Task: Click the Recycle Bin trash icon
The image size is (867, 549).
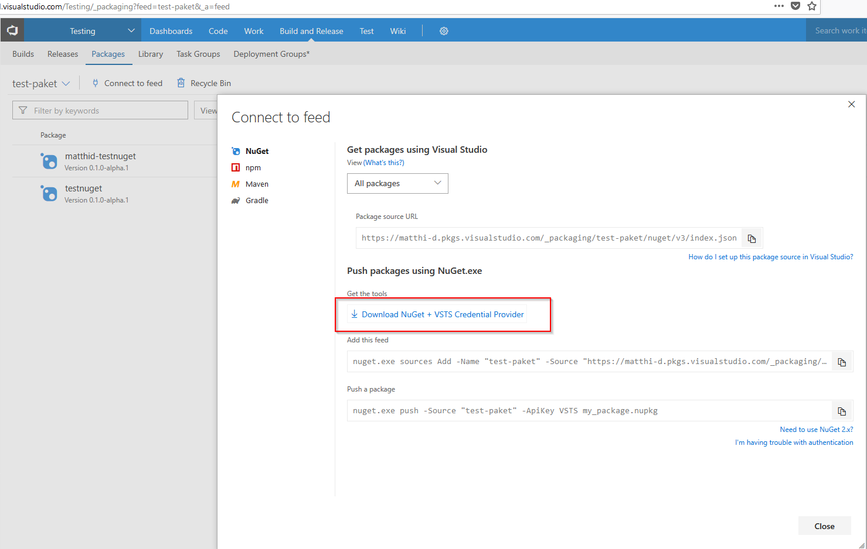Action: pyautogui.click(x=181, y=83)
